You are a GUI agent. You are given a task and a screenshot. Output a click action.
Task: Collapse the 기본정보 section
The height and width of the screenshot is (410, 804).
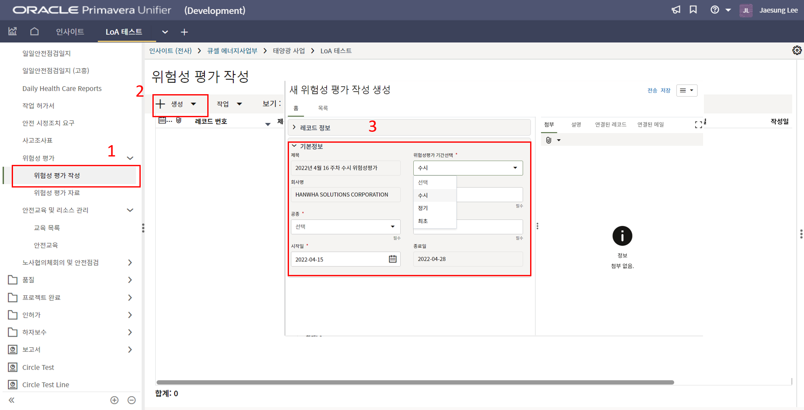click(x=294, y=146)
